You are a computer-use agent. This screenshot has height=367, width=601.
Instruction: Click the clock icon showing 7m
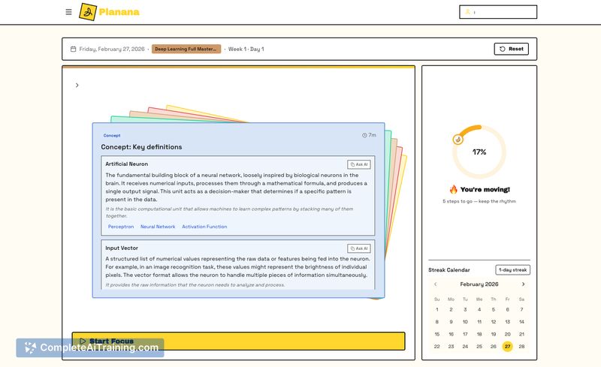(364, 135)
